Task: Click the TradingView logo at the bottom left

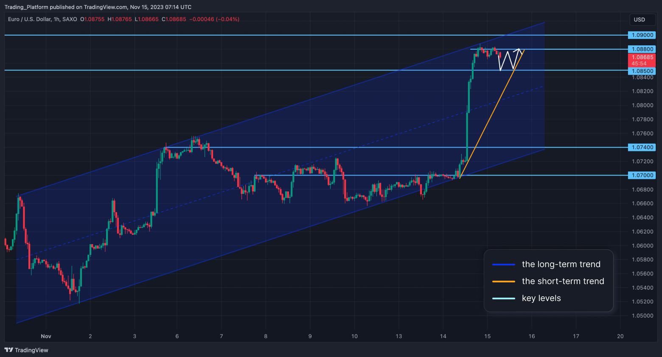Action: 26,350
